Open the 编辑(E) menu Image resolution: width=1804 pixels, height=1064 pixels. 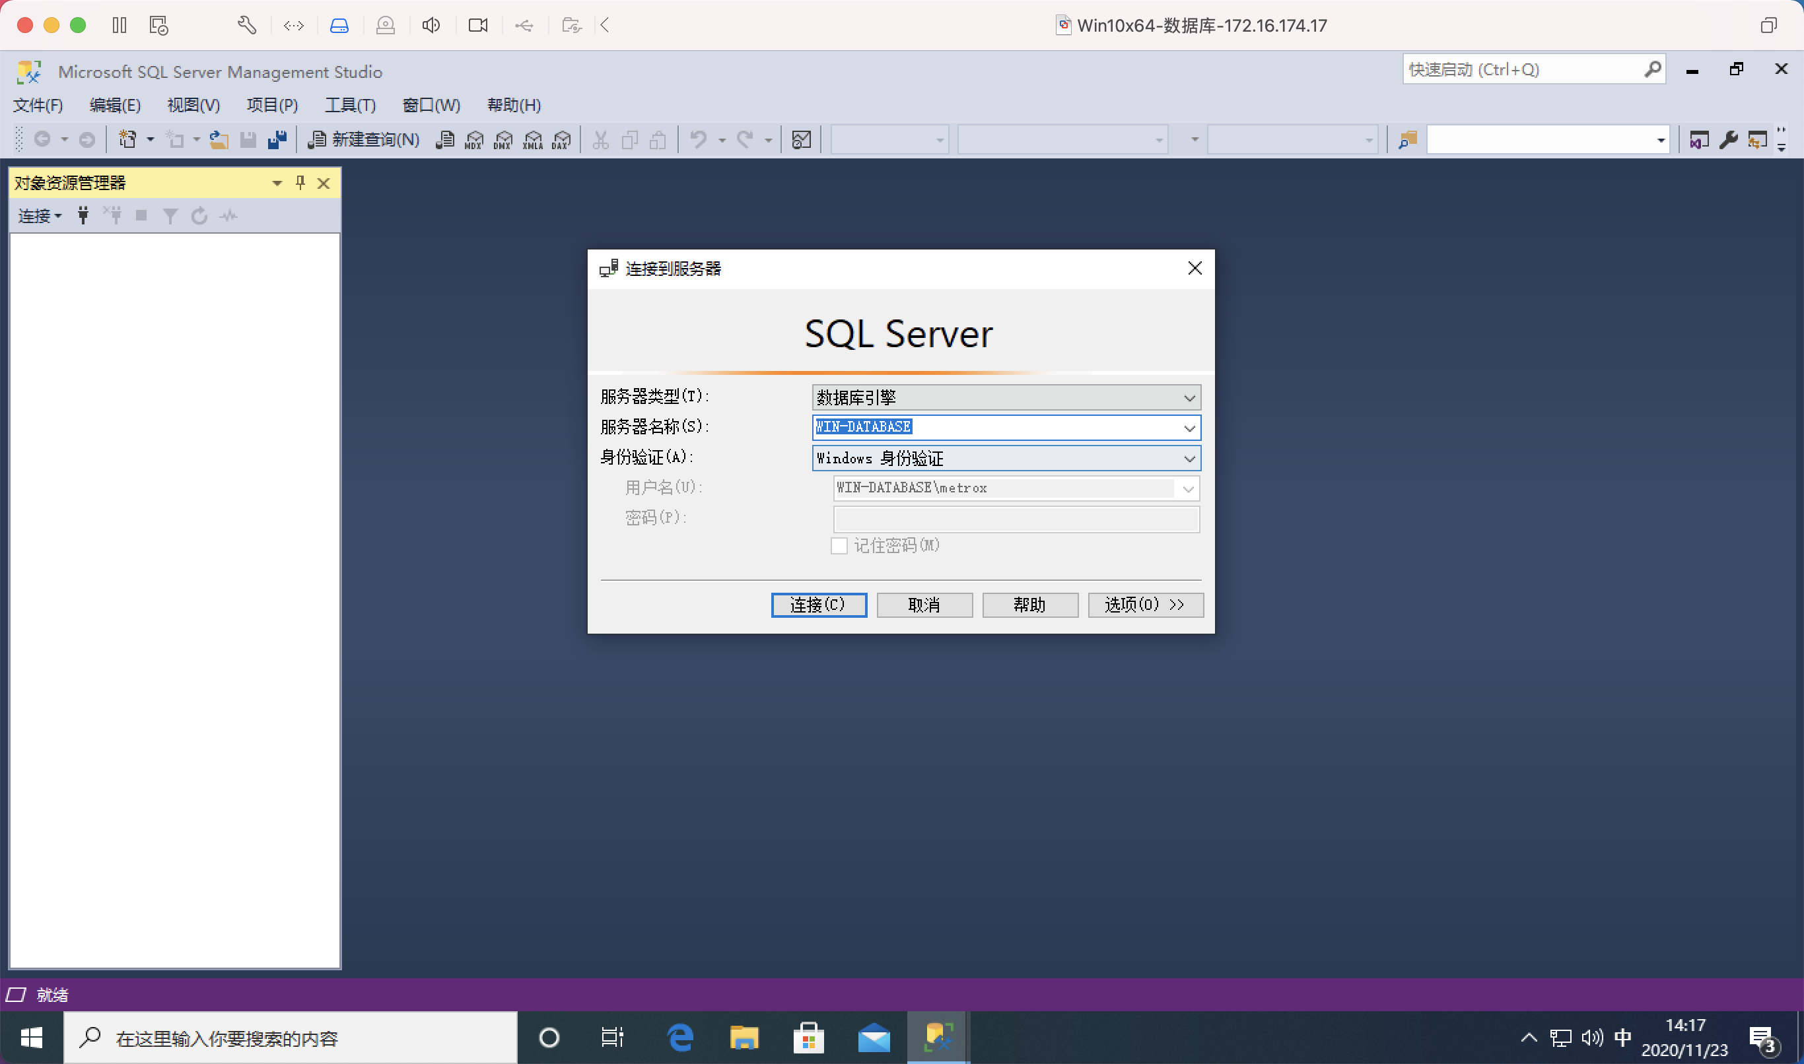point(115,106)
